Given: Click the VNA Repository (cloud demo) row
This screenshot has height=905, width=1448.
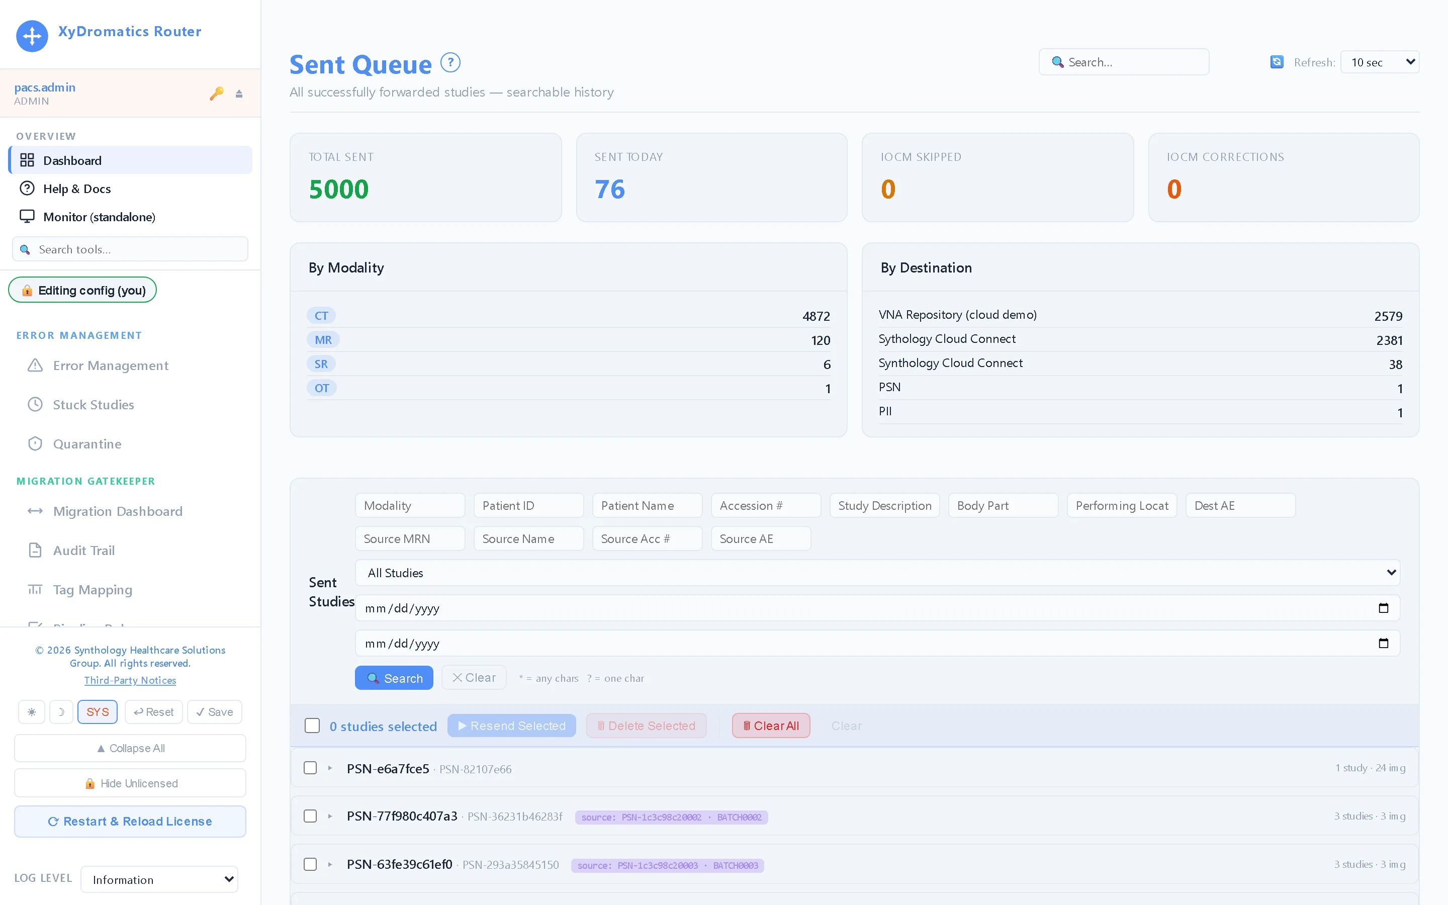Looking at the screenshot, I should pos(1140,315).
